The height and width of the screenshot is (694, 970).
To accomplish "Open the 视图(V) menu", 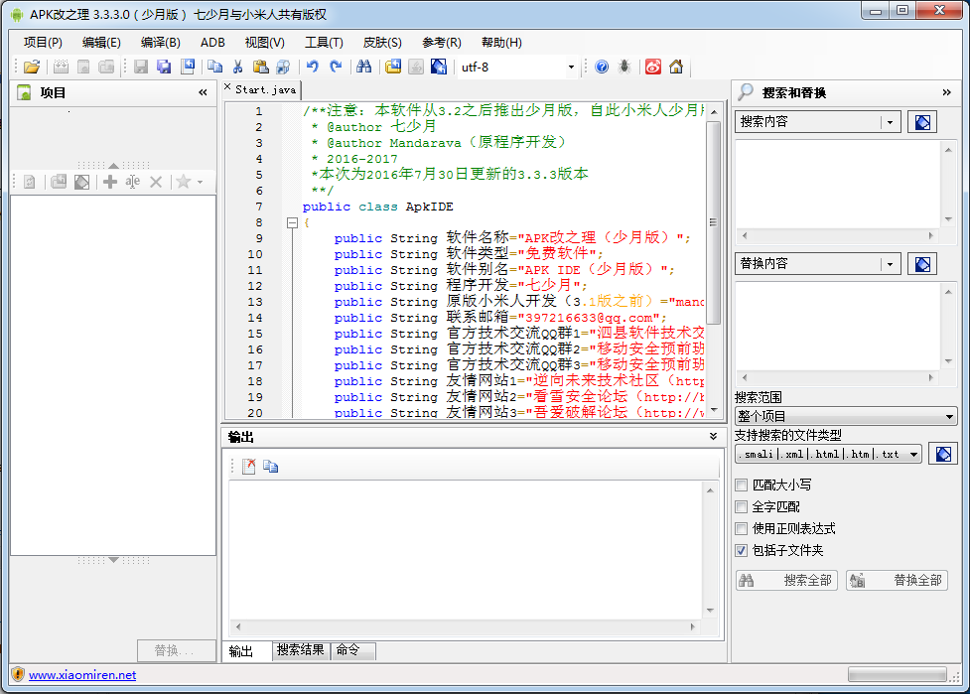I will (265, 43).
